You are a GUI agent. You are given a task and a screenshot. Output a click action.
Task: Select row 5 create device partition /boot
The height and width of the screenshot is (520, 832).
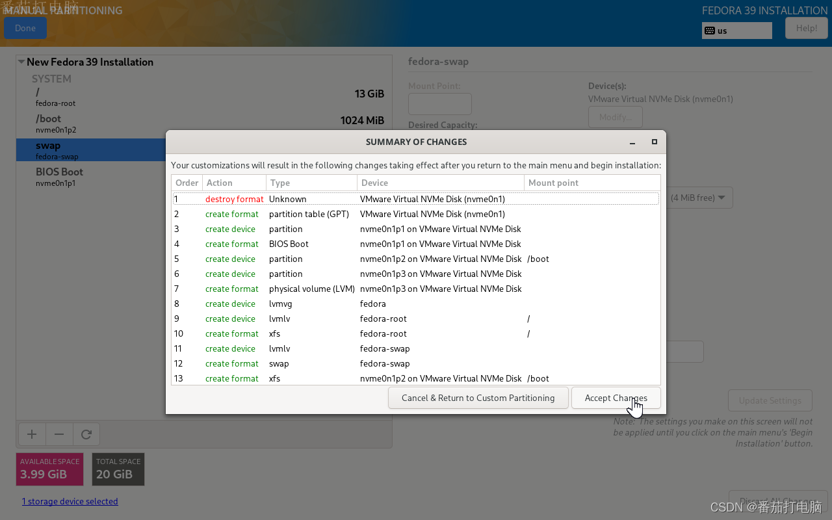tap(416, 259)
